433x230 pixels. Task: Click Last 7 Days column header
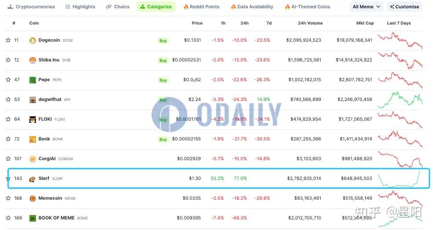(x=399, y=23)
